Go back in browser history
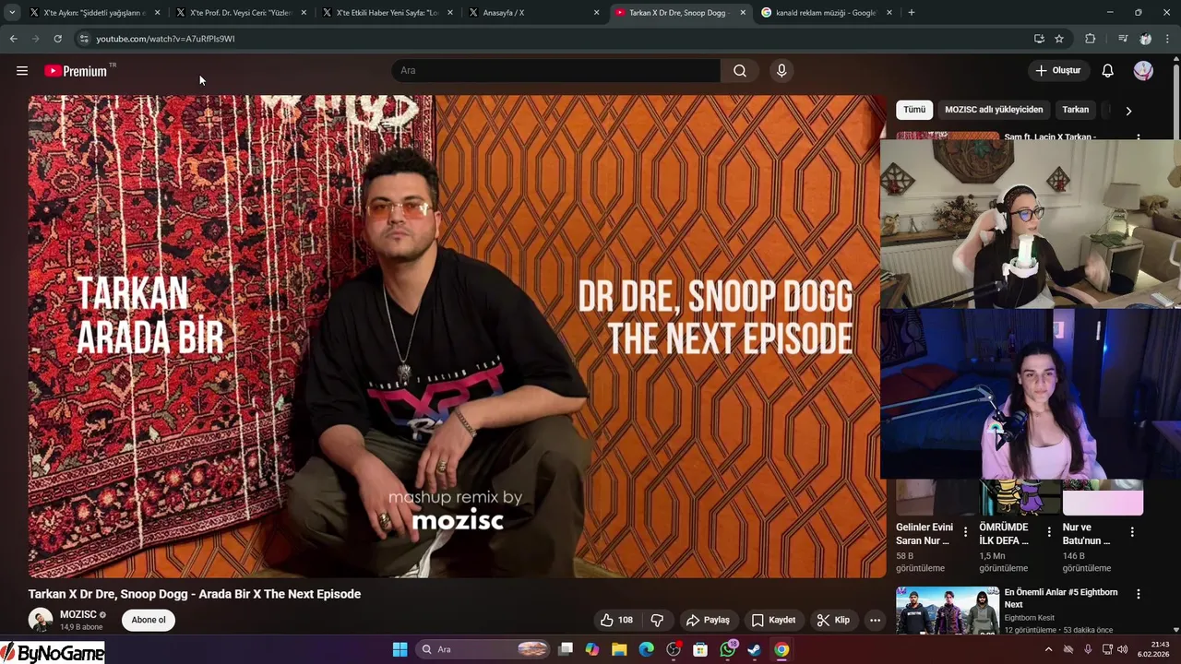Image resolution: width=1181 pixels, height=664 pixels. coord(13,39)
